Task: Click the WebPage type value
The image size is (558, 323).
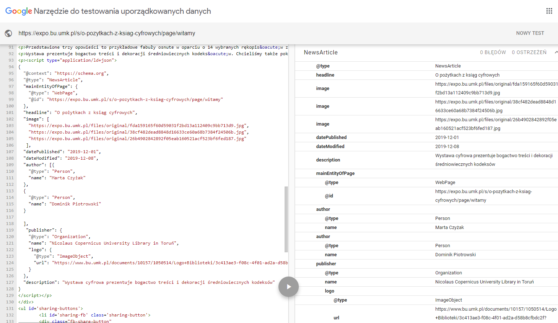Action: pos(445,182)
